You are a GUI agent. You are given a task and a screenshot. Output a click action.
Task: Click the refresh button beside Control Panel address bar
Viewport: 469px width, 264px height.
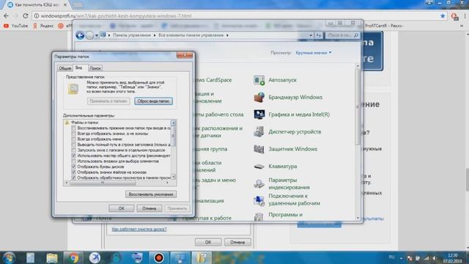(319, 35)
